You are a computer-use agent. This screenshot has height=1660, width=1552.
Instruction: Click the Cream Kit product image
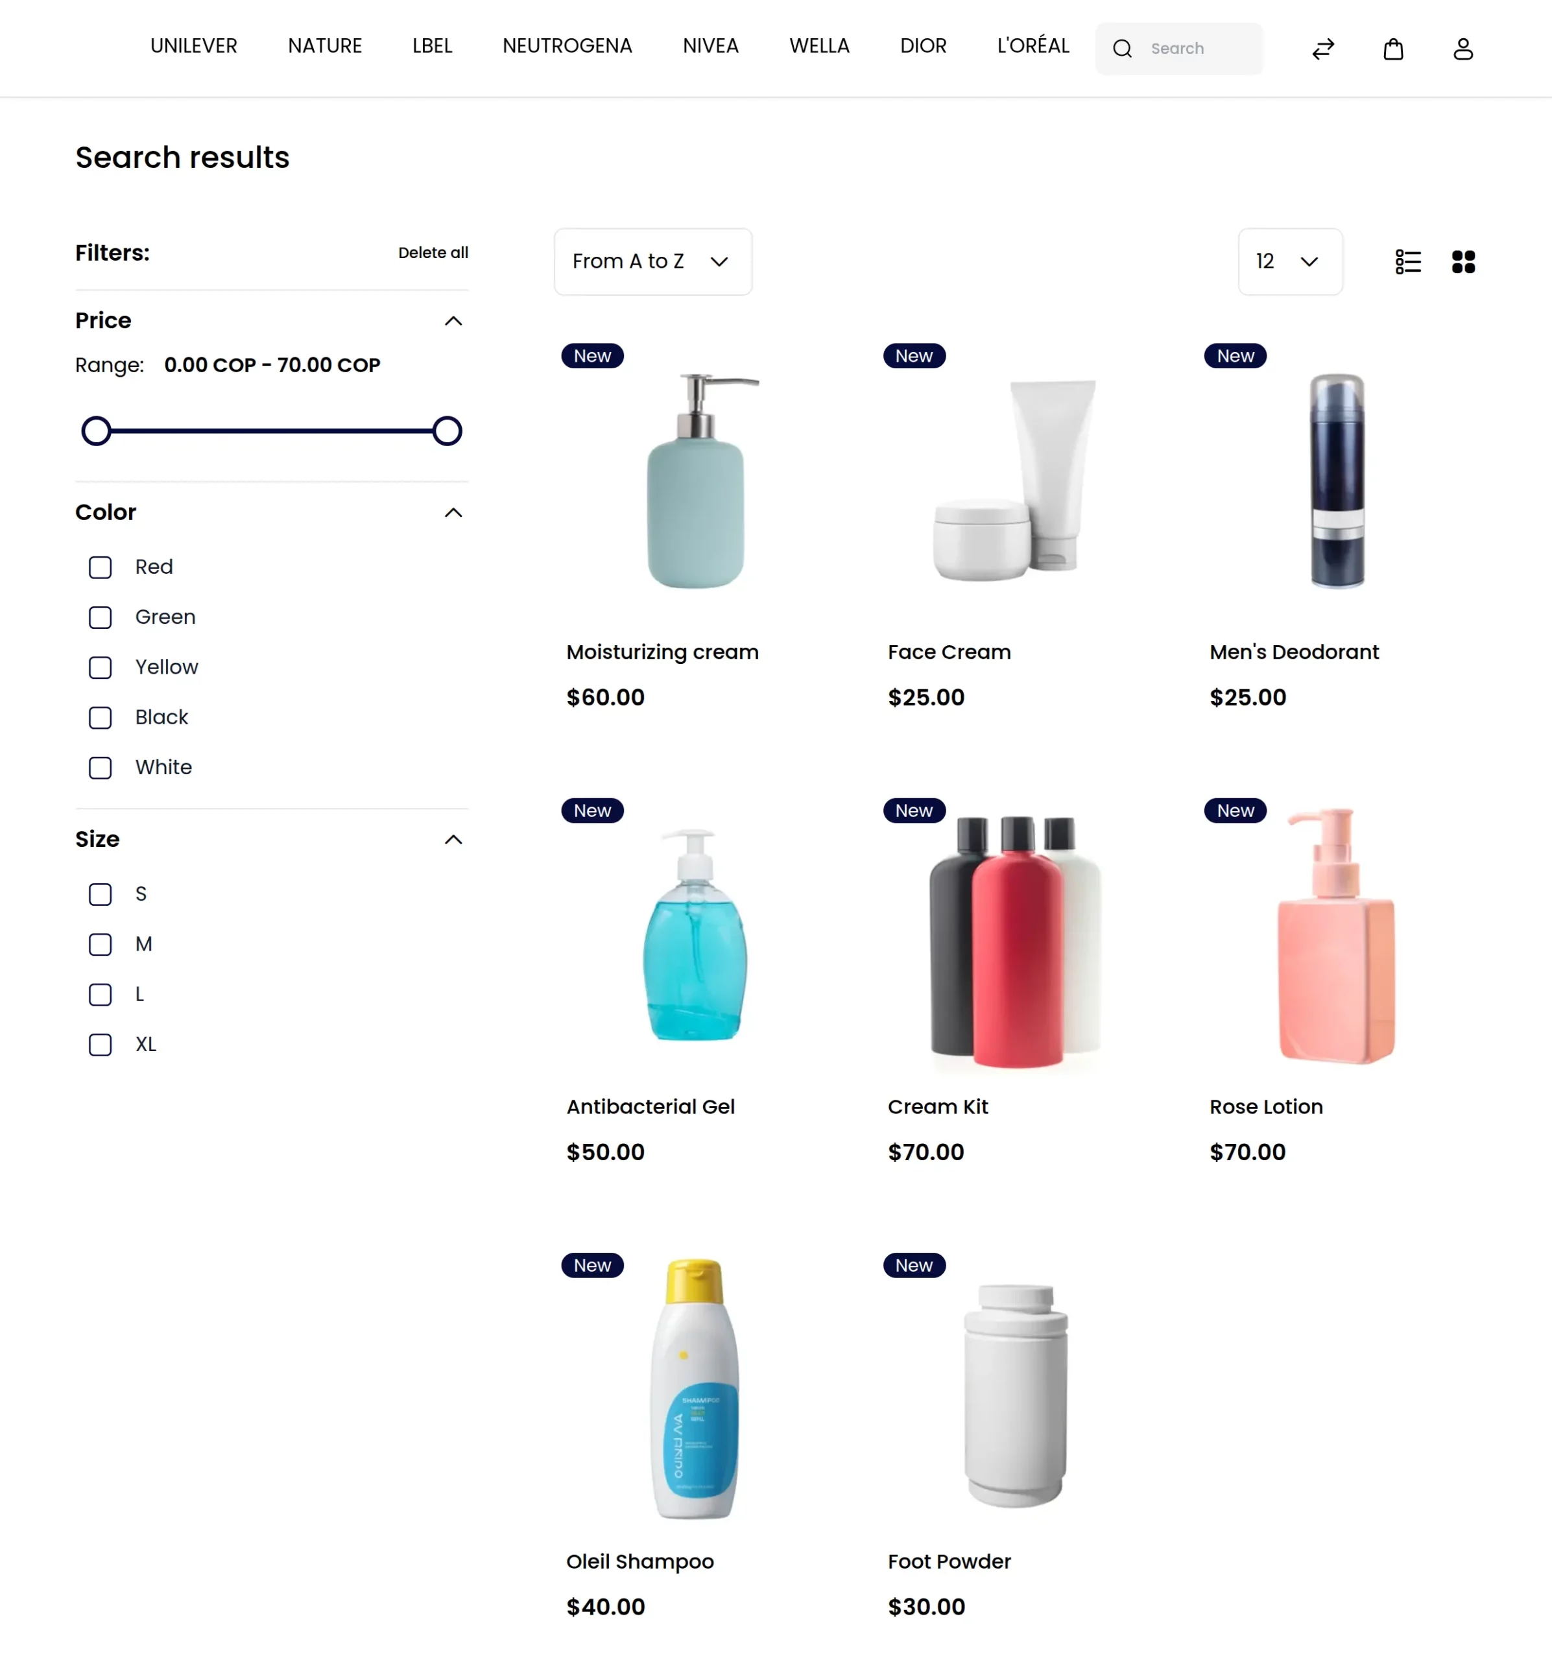pyautogui.click(x=1016, y=941)
